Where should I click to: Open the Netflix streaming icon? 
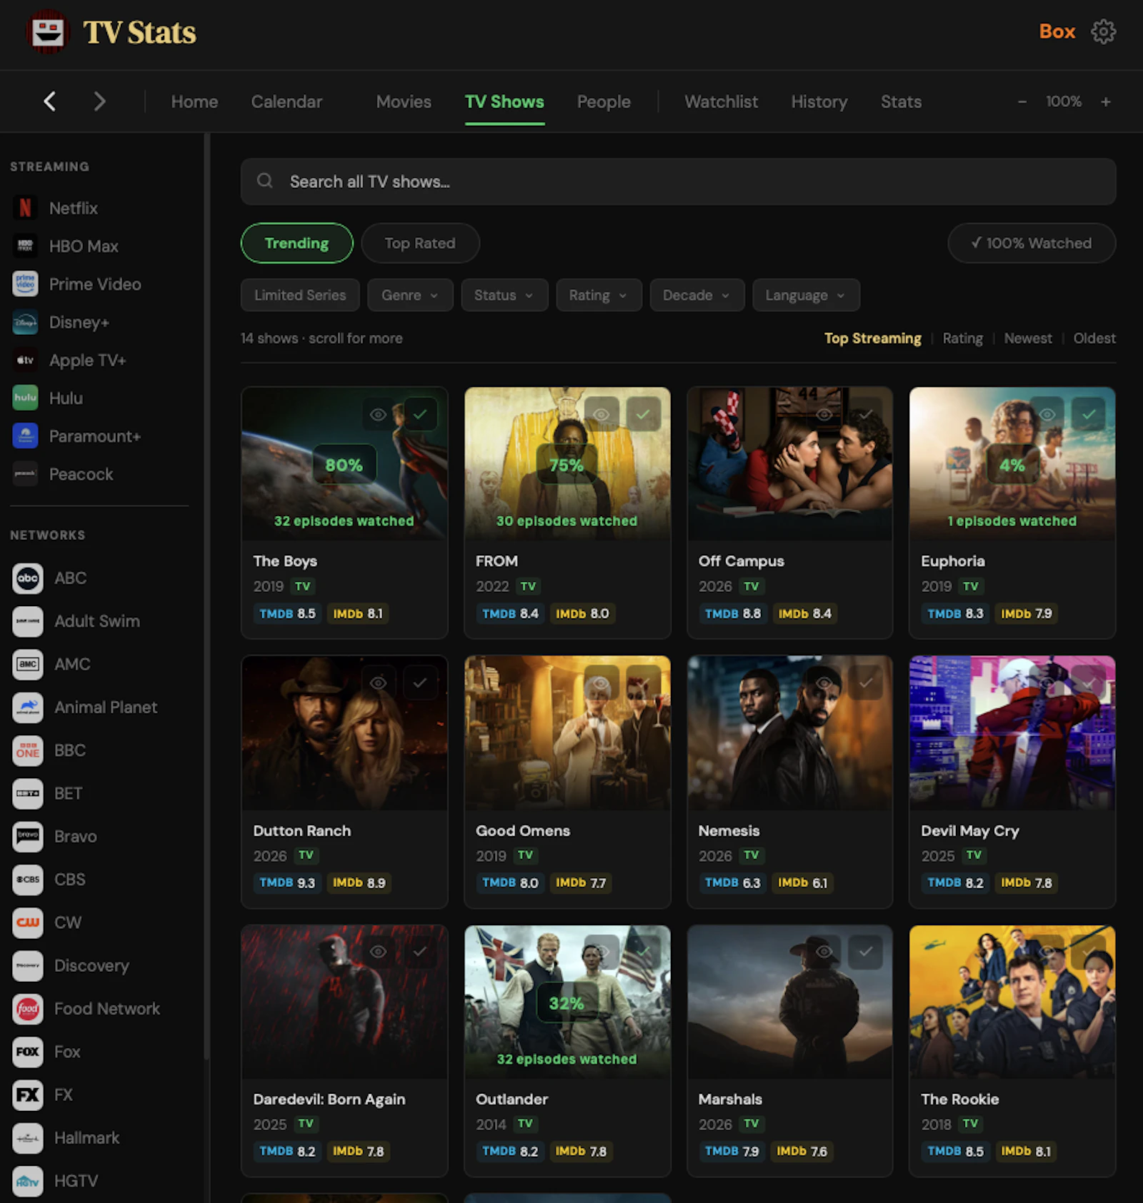[25, 208]
